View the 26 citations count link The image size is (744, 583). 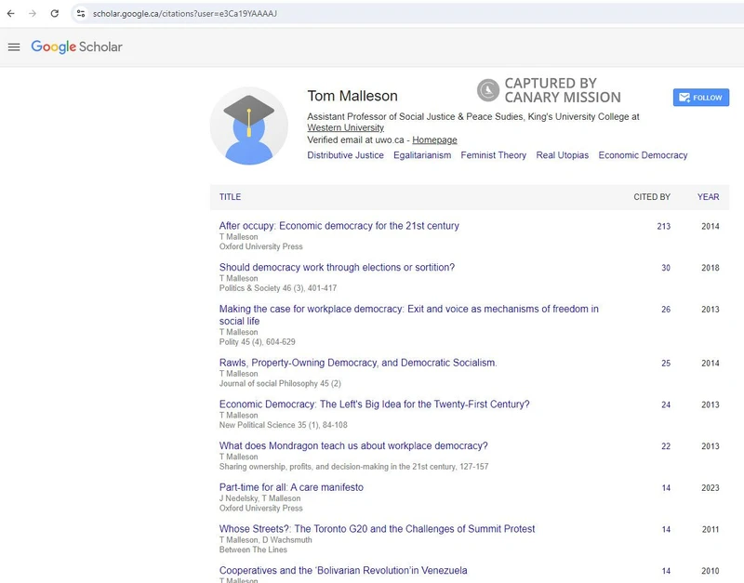point(666,310)
